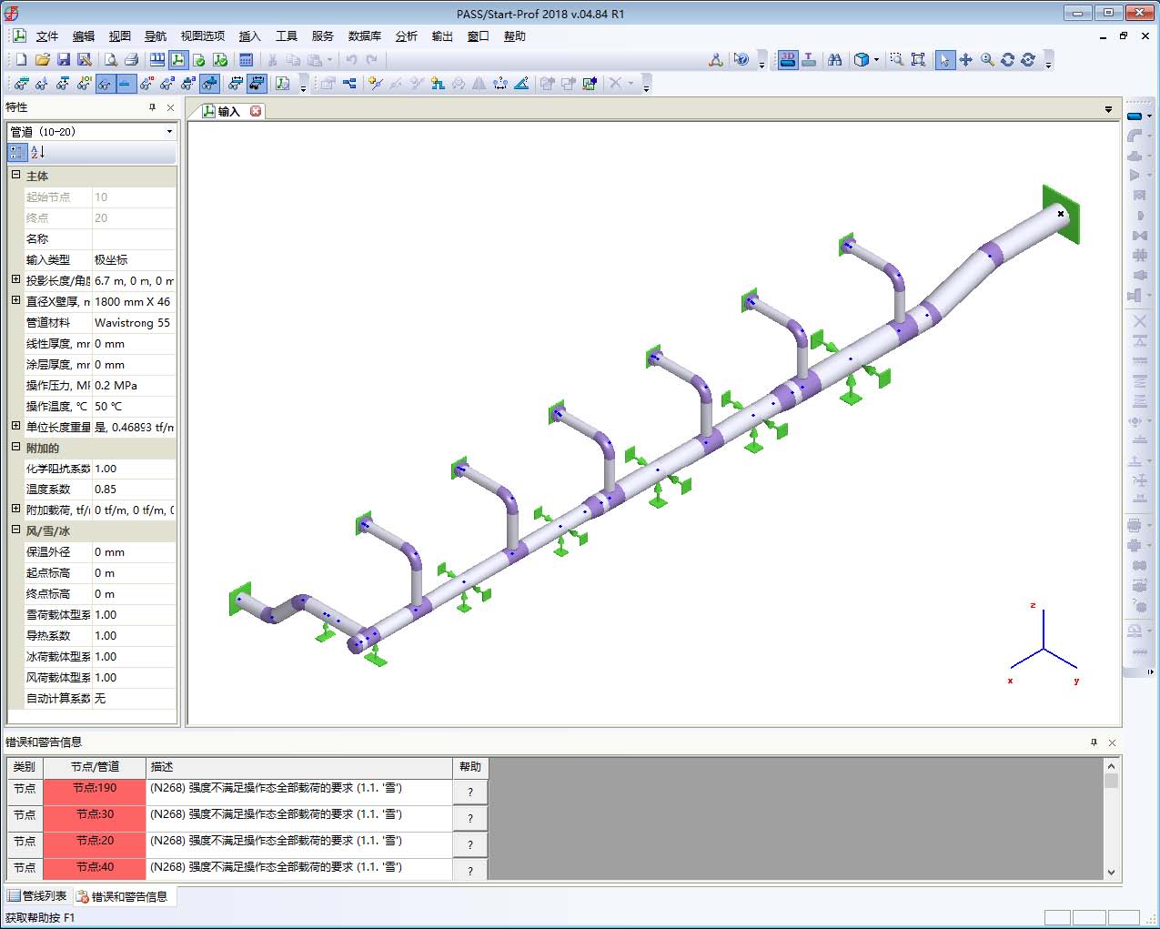The height and width of the screenshot is (929, 1160).
Task: Collapse the 附加的 property group
Action: click(15, 447)
